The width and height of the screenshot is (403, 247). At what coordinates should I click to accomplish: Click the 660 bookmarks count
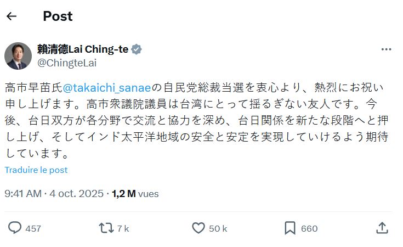[309, 228]
